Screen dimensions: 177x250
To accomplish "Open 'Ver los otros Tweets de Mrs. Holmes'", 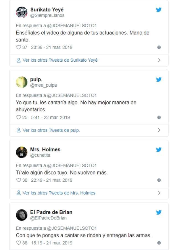I will 59,193.
